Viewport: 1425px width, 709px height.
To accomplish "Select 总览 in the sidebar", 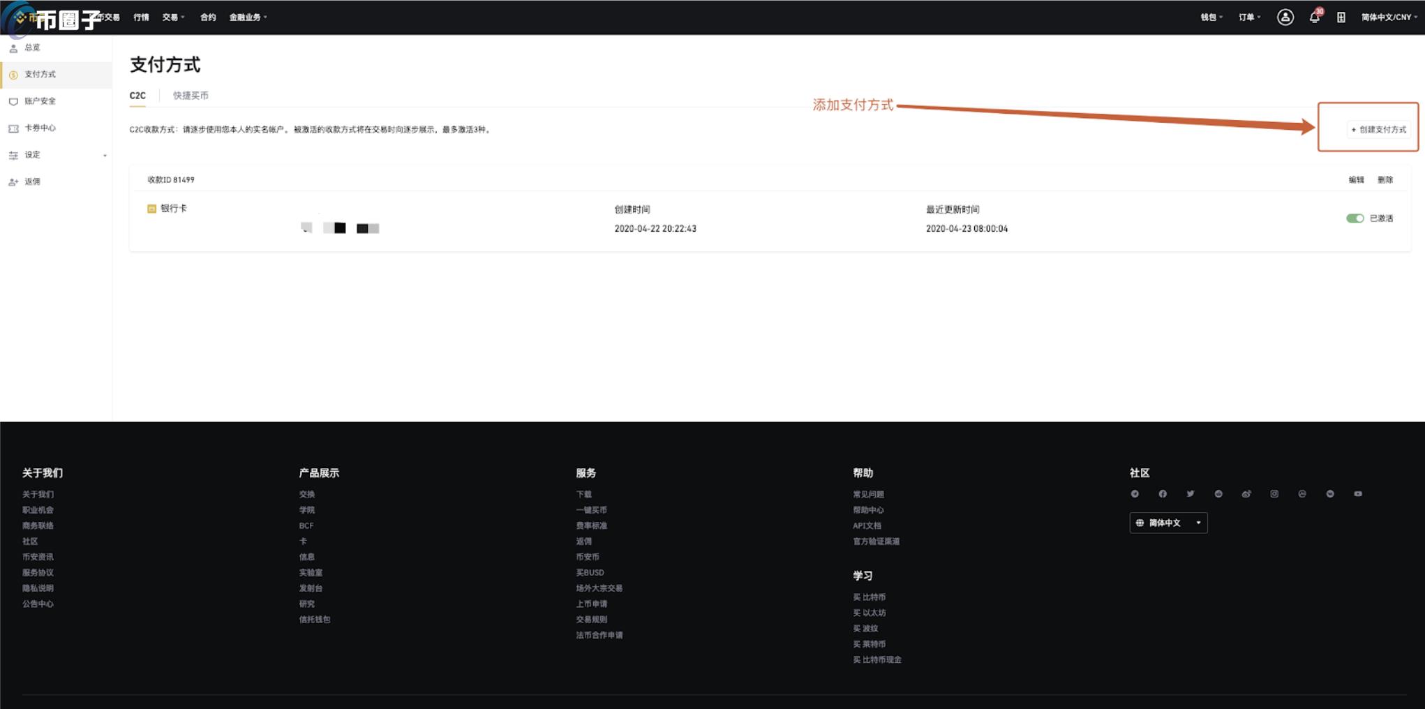I will (x=56, y=47).
